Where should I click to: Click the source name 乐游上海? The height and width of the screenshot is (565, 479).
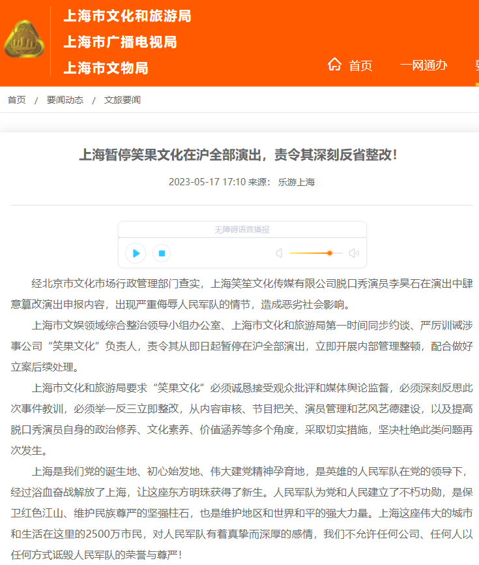(297, 182)
